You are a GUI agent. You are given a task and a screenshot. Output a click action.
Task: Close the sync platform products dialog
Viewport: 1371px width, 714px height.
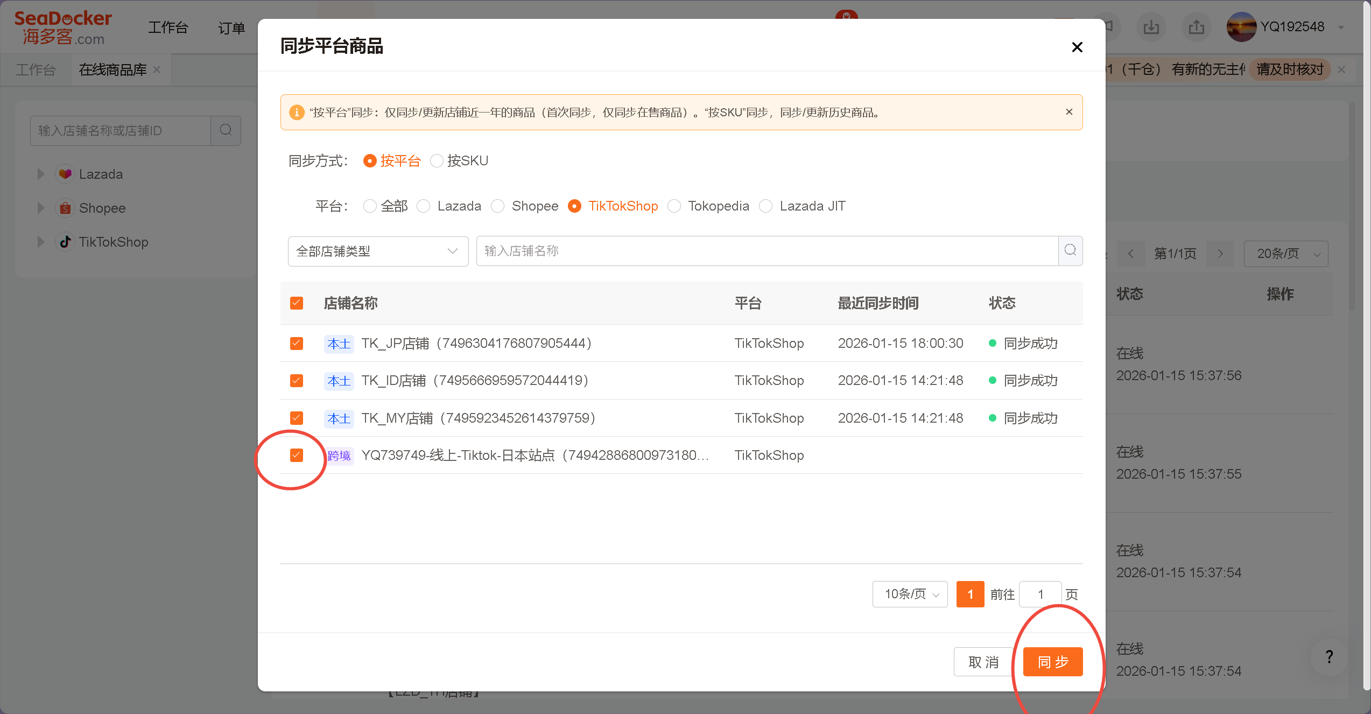(x=1077, y=47)
